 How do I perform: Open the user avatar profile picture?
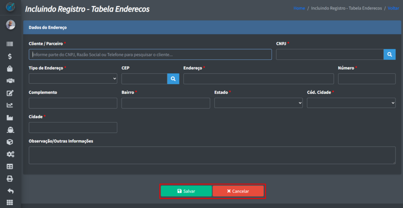click(11, 25)
